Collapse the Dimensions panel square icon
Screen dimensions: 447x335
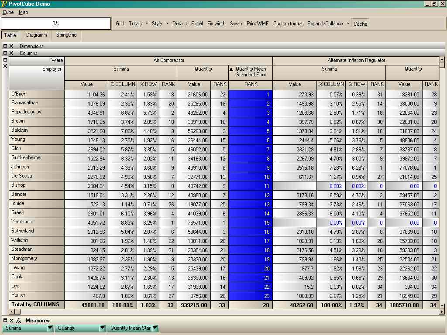point(5,46)
